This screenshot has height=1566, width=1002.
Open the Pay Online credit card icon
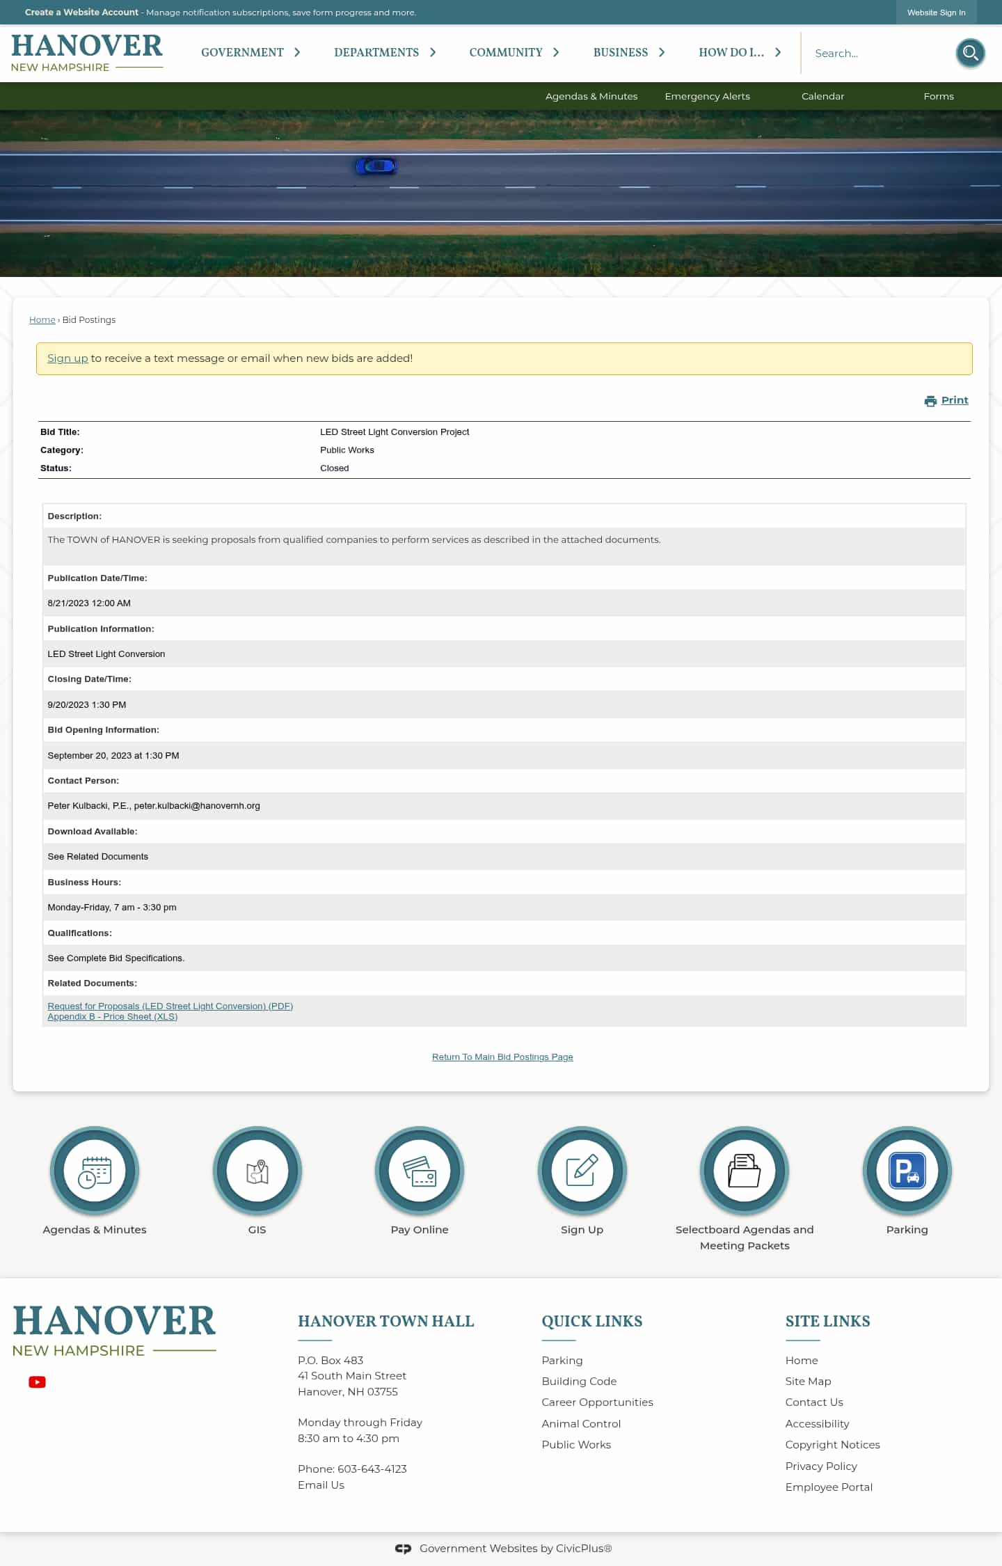tap(420, 1171)
